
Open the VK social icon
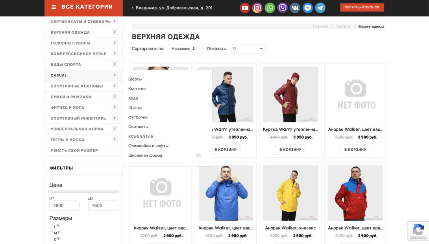[x=295, y=8]
